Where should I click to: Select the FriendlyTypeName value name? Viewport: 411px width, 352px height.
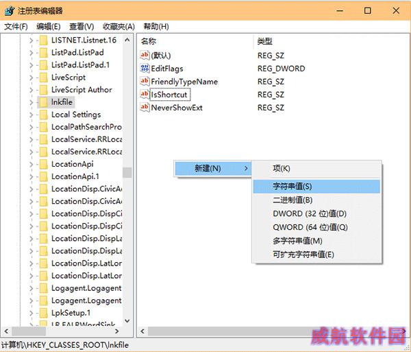point(184,82)
